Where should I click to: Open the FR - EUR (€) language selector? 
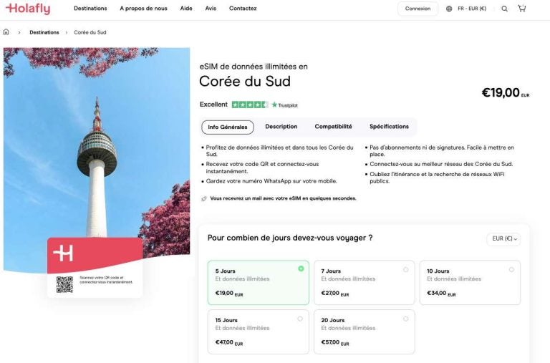point(472,9)
